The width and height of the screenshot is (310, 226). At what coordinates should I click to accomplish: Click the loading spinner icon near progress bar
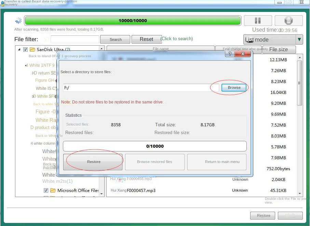pos(18,20)
